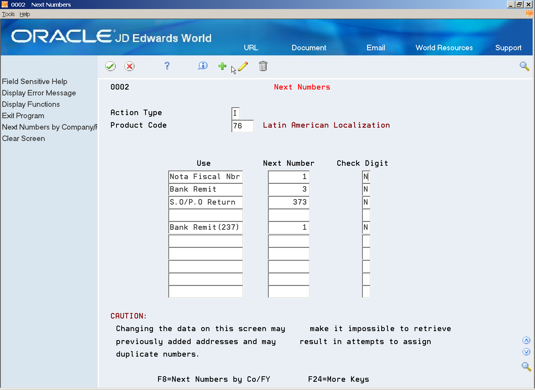Open World Resources in header
Viewport: 535px width, 390px height.
point(444,48)
